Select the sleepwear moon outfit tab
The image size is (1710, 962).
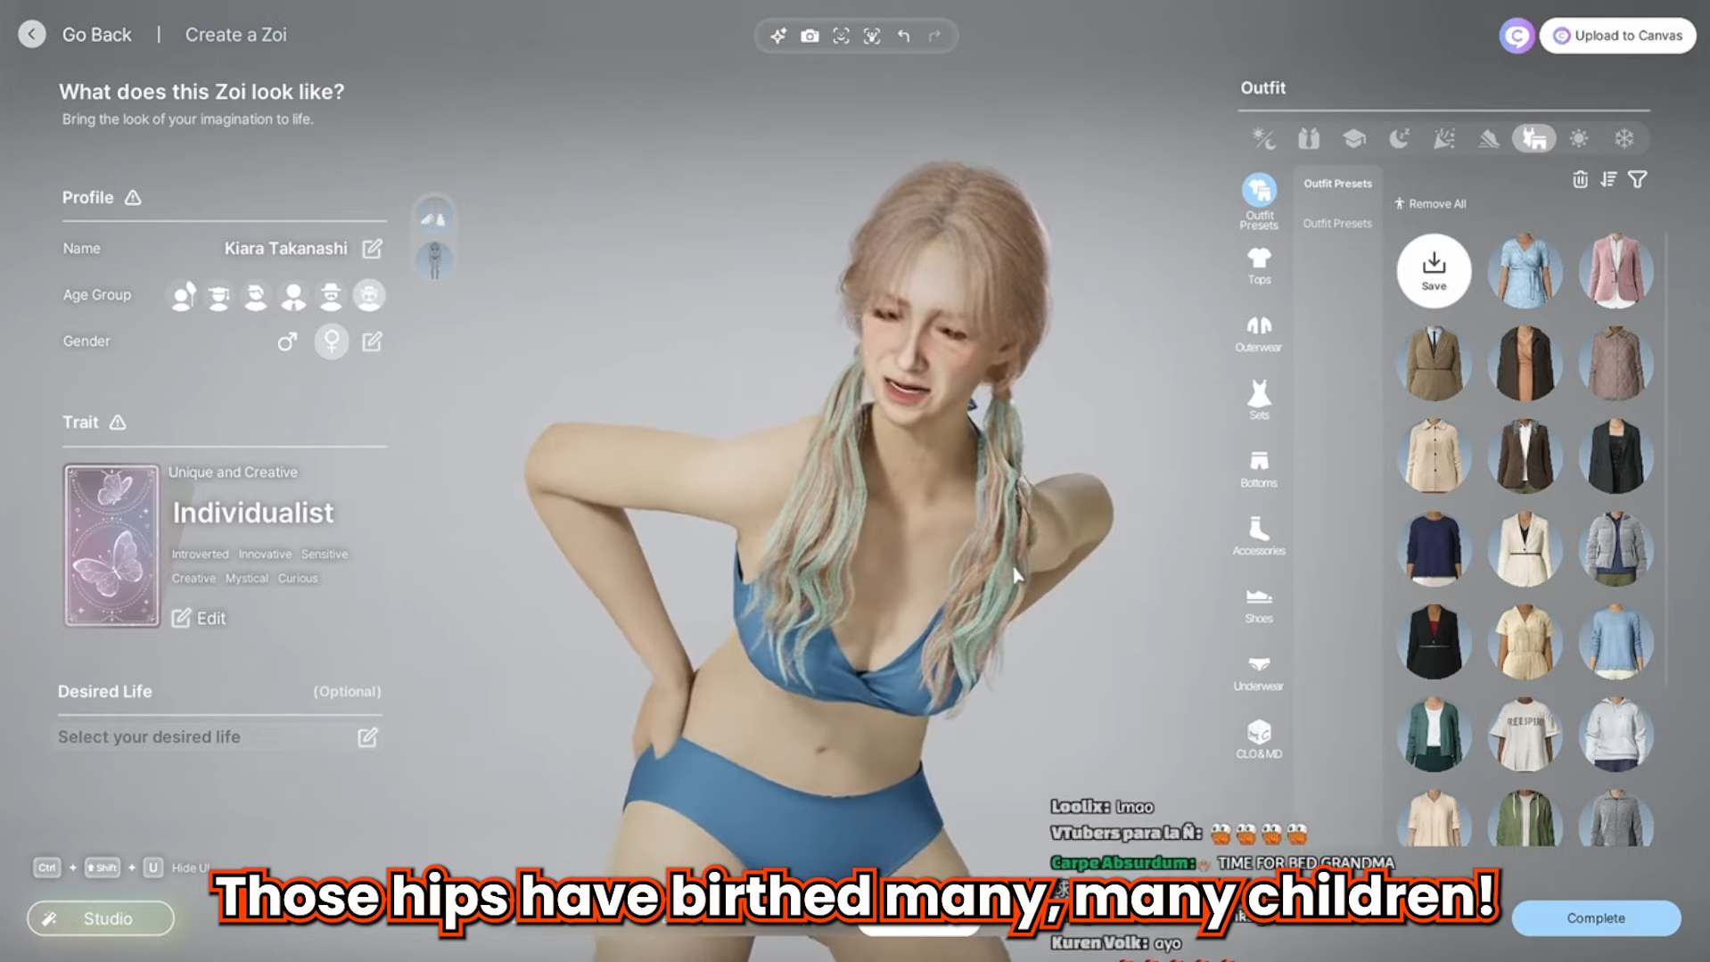pos(1399,139)
